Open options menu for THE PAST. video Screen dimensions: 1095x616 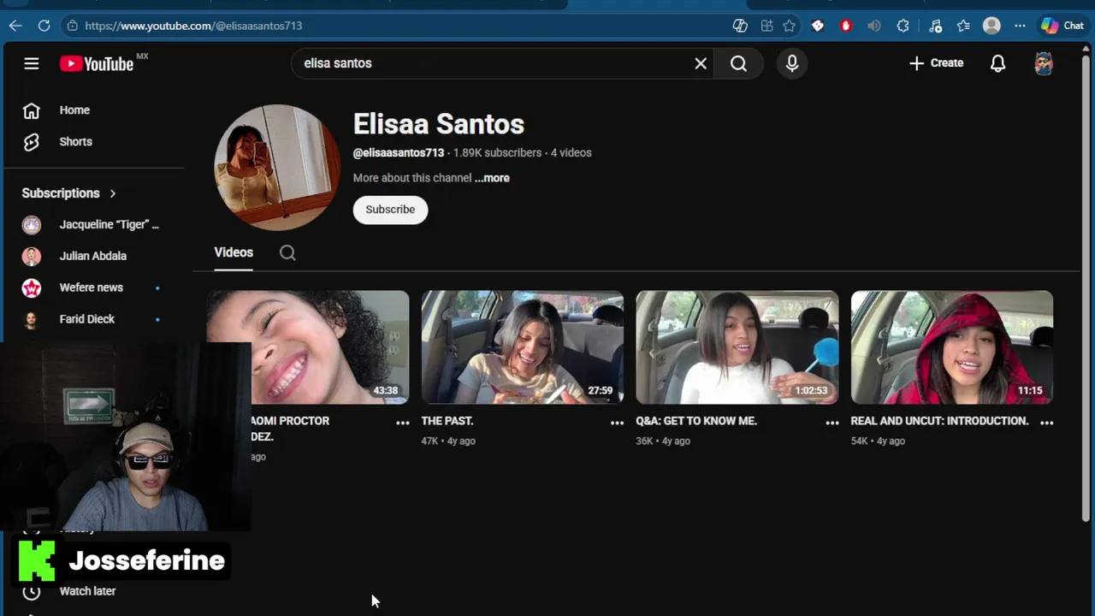[617, 423]
